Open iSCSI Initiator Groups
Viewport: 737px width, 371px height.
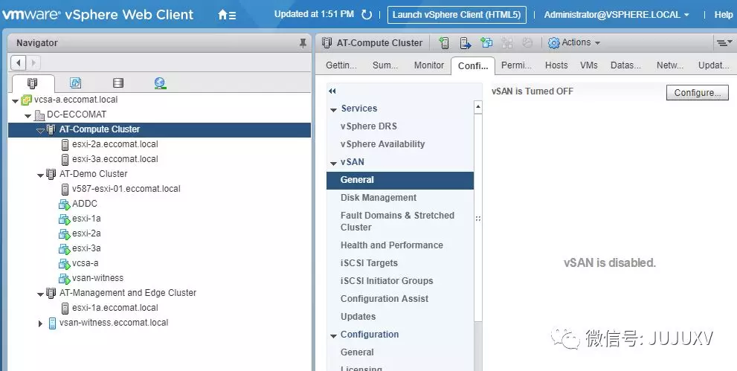[x=387, y=281]
